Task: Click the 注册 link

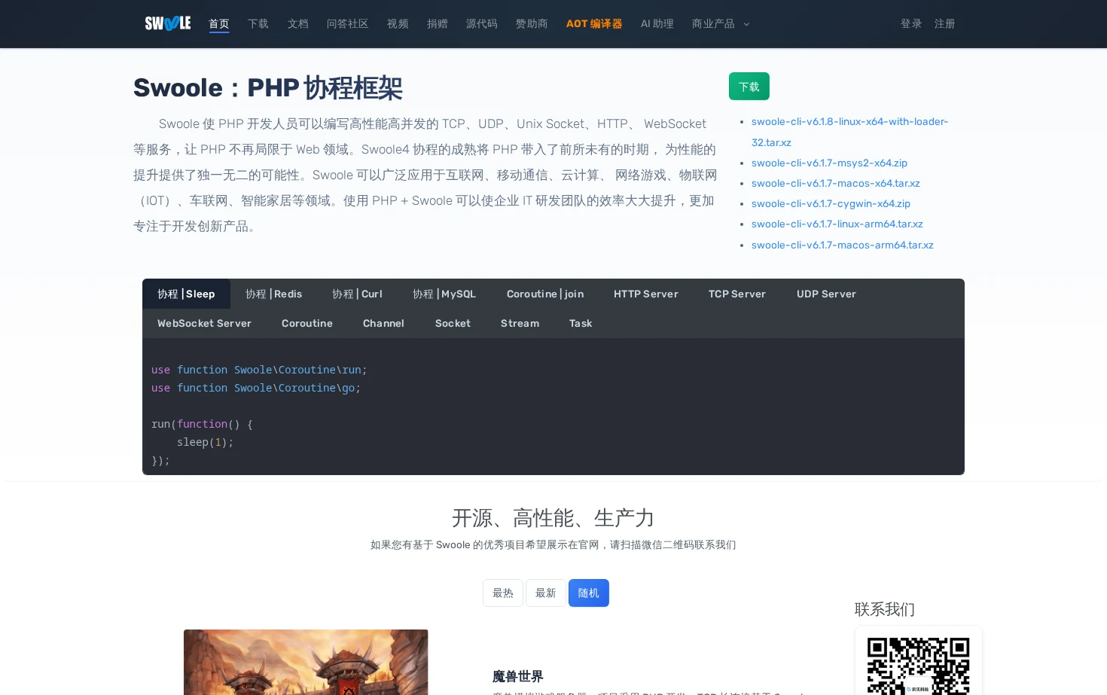Action: pos(945,24)
